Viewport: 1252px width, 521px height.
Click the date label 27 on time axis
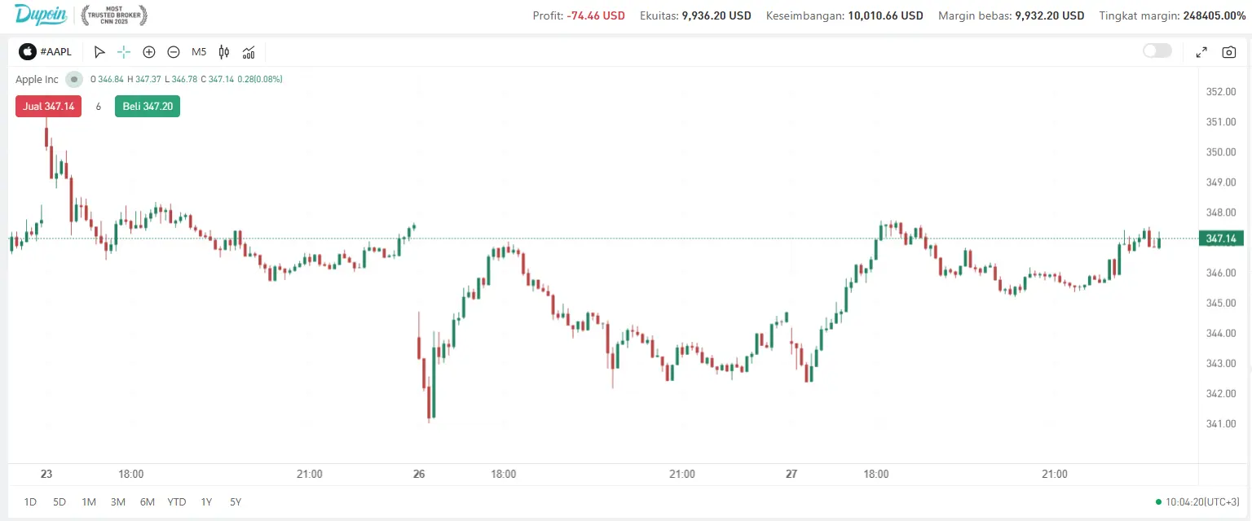[x=791, y=475]
